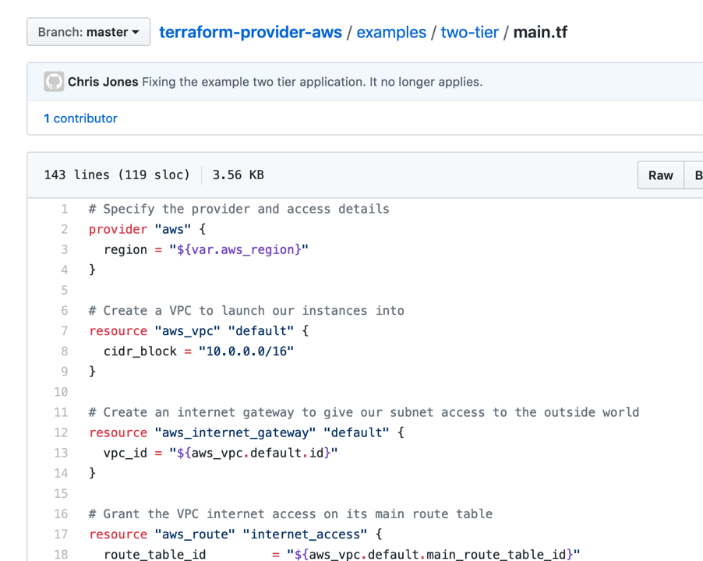The height and width of the screenshot is (561, 703).
Task: Click the resource "aws_vpc" "default" line
Action: 199,331
